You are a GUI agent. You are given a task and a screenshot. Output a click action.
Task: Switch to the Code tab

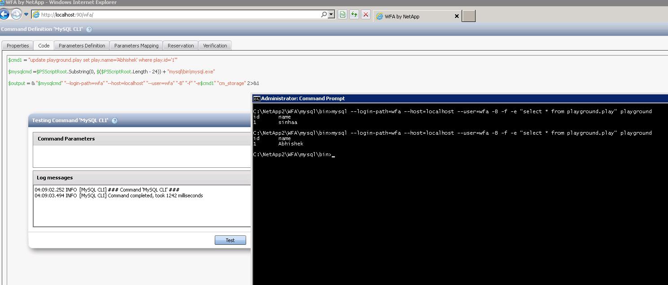click(44, 46)
